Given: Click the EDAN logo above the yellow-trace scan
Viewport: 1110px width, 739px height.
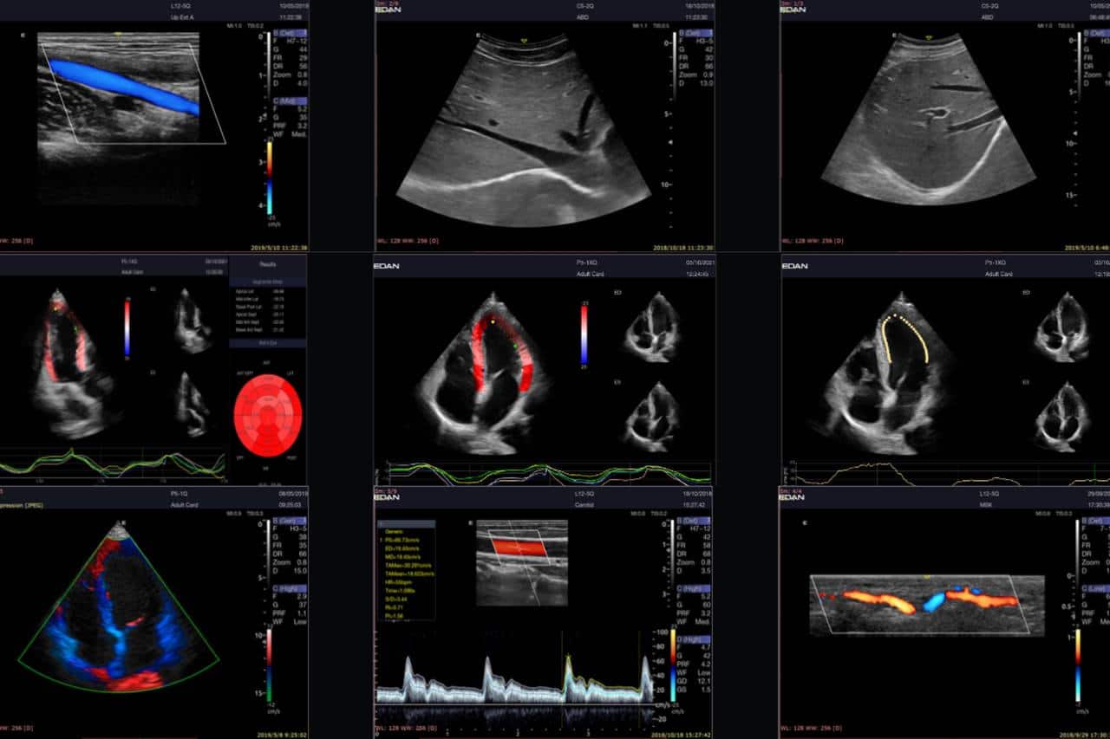Looking at the screenshot, I should [793, 265].
